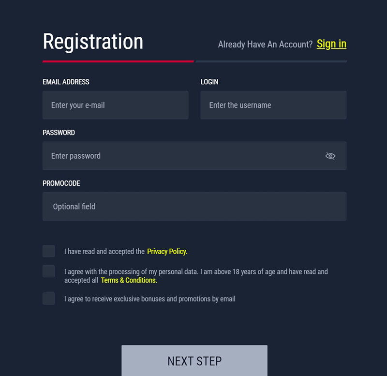Check the Privacy Policy acceptance checkbox
The image size is (387, 376).
pos(49,251)
